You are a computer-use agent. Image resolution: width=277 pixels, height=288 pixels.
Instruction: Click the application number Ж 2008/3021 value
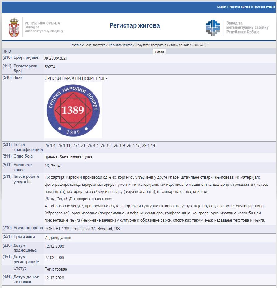56,58
